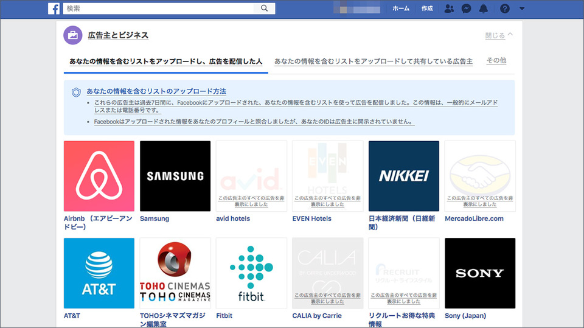The width and height of the screenshot is (584, 328).
Task: Open the Sony (Japan) name link
Action: [x=465, y=316]
